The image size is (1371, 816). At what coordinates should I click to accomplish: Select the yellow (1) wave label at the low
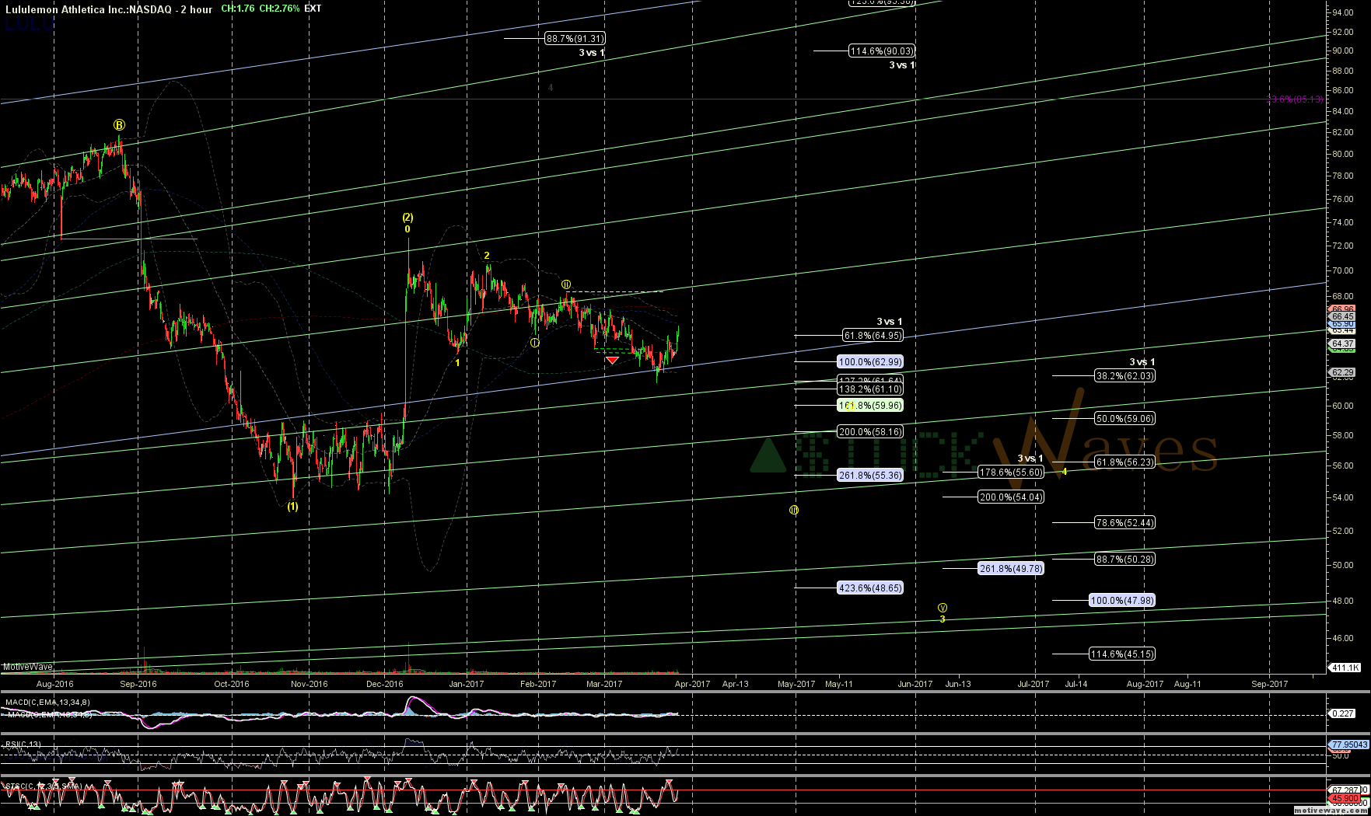point(292,507)
